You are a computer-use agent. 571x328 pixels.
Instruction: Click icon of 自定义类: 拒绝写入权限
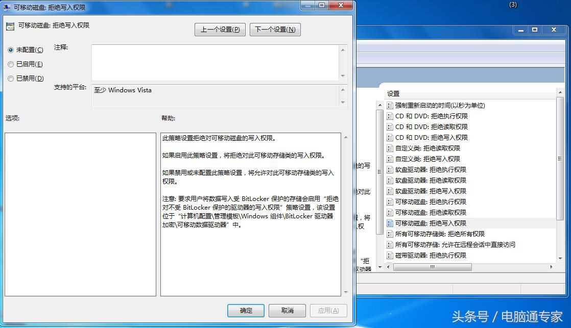390,159
